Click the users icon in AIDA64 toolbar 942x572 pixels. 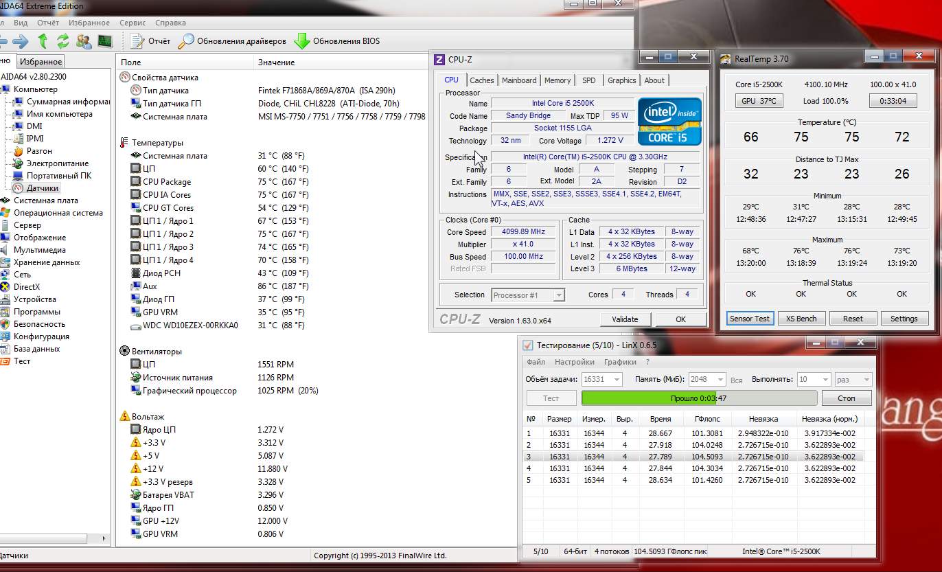(x=84, y=41)
